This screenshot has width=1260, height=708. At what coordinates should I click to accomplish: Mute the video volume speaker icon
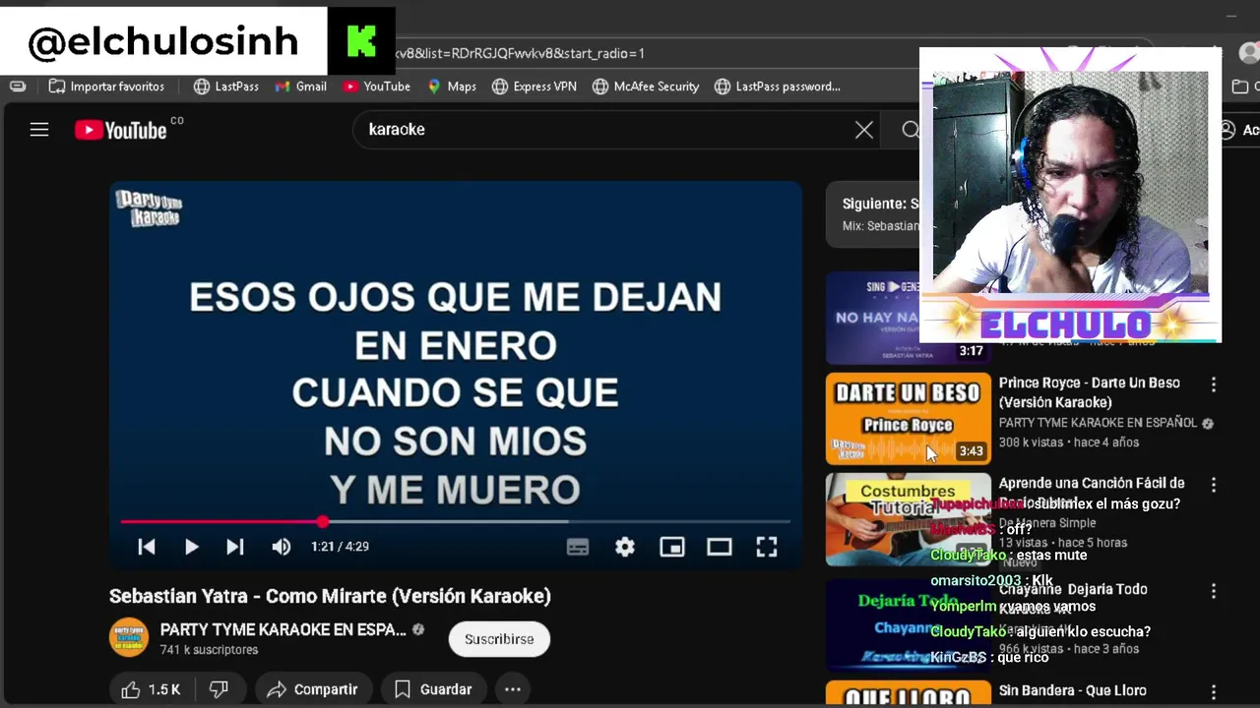[282, 547]
